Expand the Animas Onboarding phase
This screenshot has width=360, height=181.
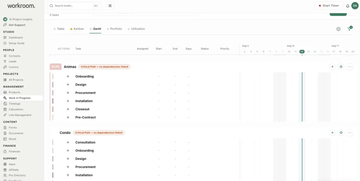(68, 76)
